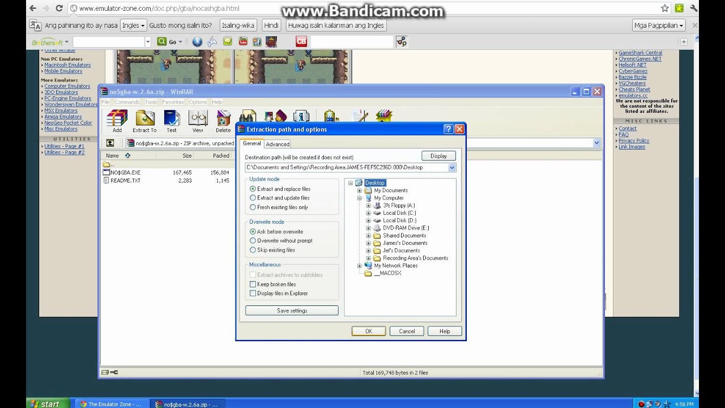Click the View file icon in WinRAR
Screen dimensions: 725x408
pos(198,118)
